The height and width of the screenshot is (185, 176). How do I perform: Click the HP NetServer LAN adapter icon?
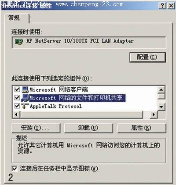coord(19,41)
